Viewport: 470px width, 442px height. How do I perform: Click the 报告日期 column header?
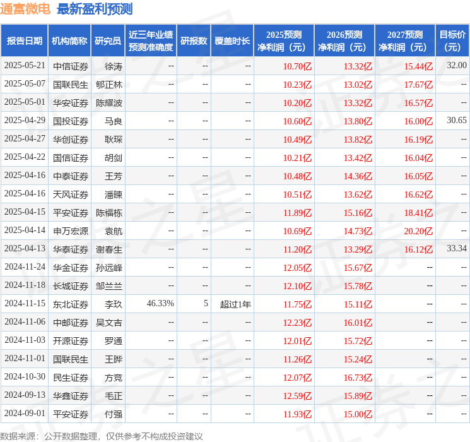tap(24, 41)
